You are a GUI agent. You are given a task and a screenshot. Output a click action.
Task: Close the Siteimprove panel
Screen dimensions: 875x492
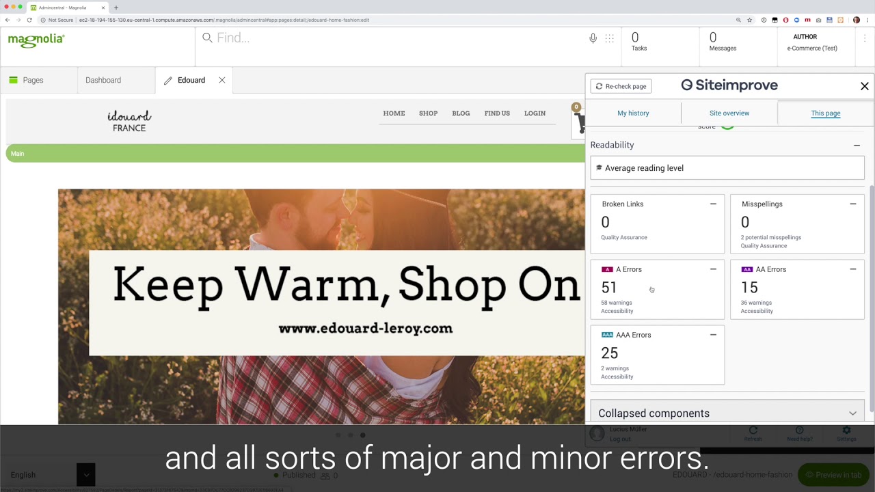865,86
